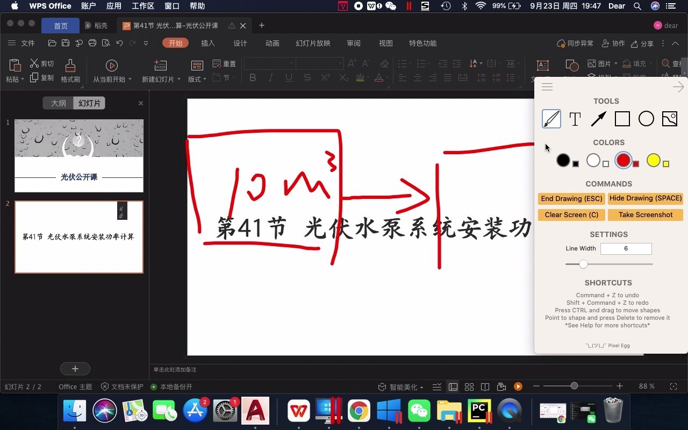Open the hamburger menu of the drawing panel
The width and height of the screenshot is (688, 430).
point(547,86)
